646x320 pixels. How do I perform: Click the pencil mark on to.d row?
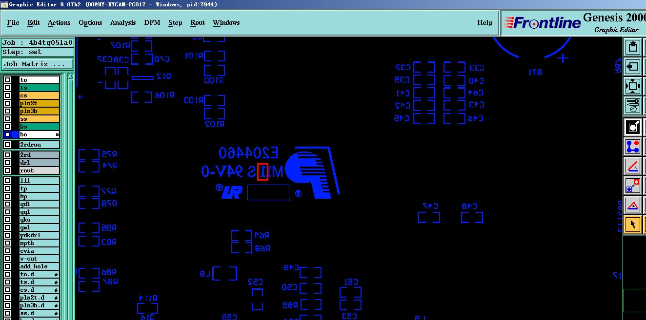click(57, 275)
